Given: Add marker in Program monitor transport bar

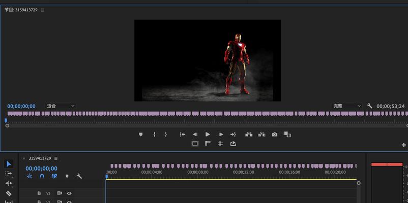Looking at the screenshot, I should click(x=141, y=134).
